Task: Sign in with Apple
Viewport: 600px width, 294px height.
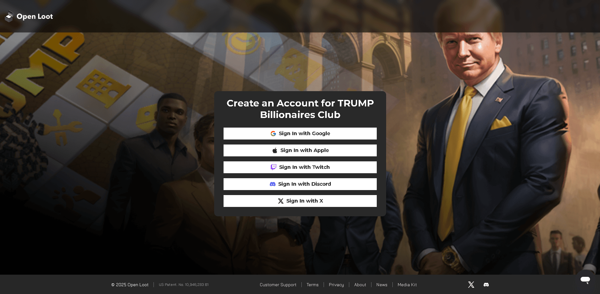Action: (x=300, y=150)
